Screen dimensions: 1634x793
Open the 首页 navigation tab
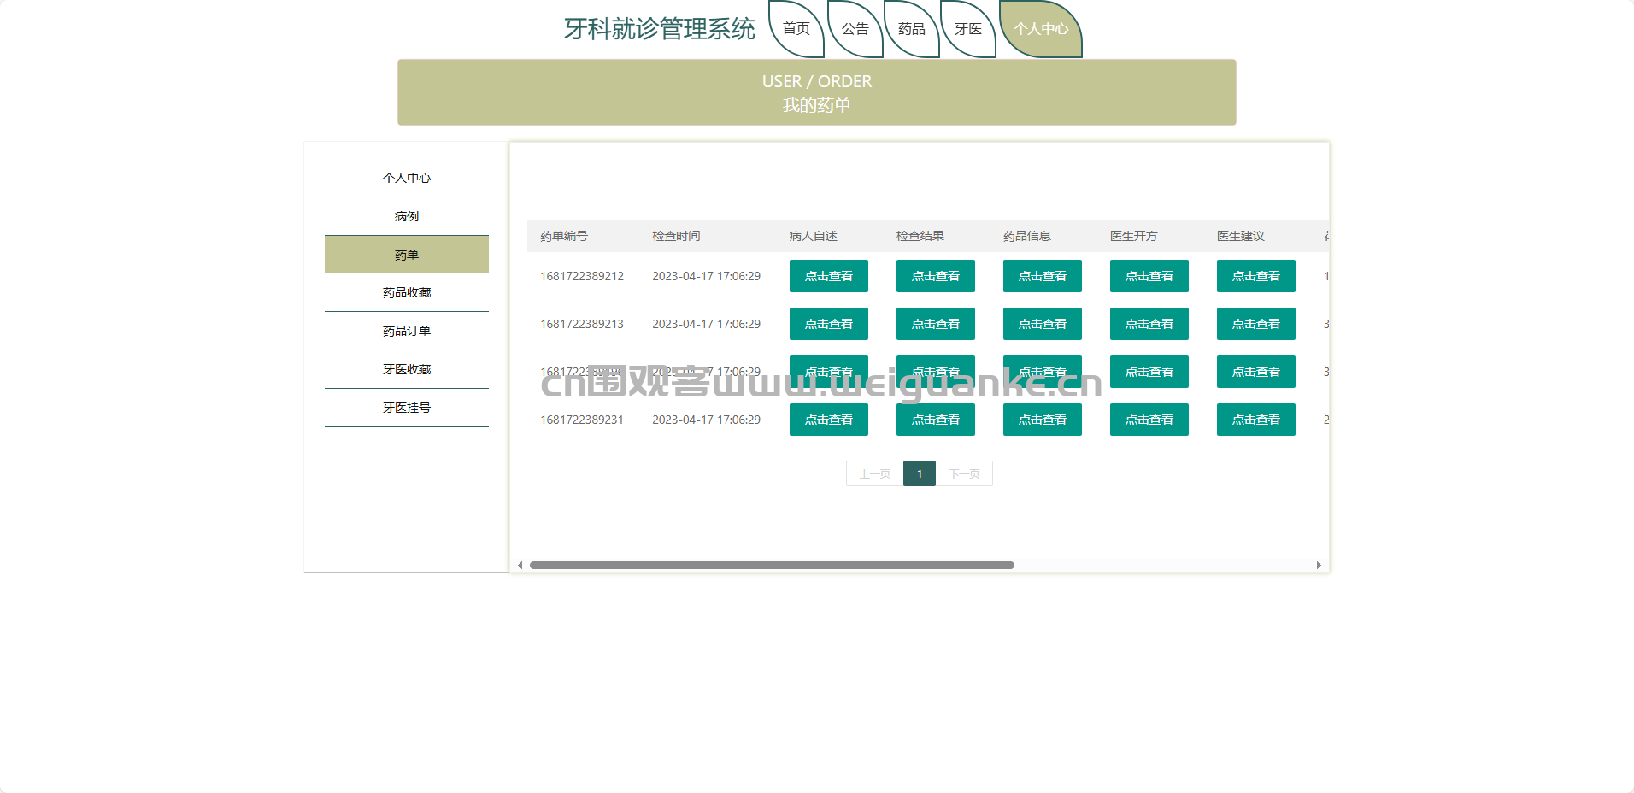click(x=796, y=29)
